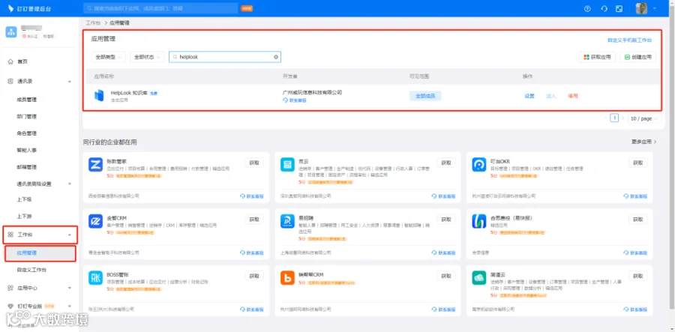Open 邮箱管理 in the sidebar
675x332 pixels.
[x=27, y=167]
